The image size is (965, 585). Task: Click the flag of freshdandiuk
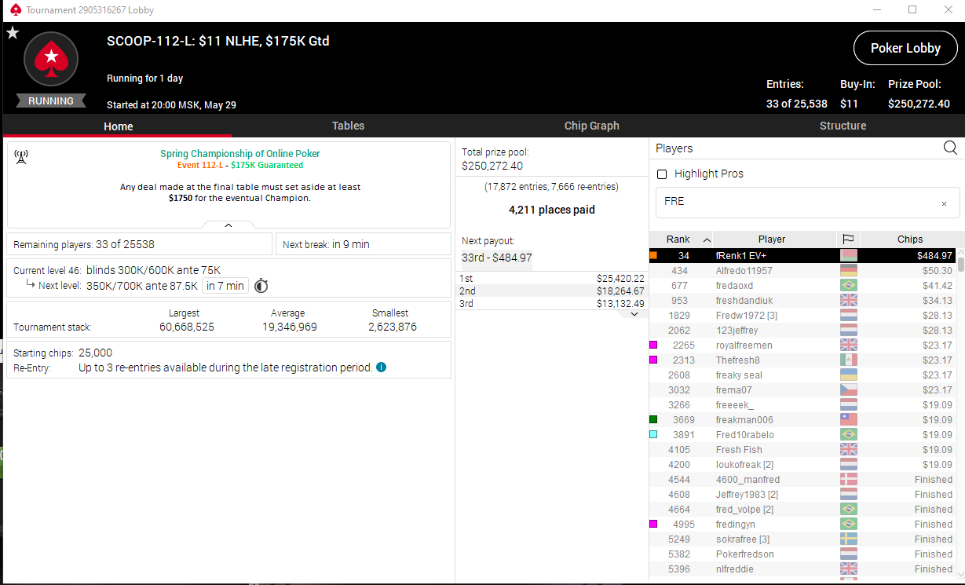click(x=848, y=300)
